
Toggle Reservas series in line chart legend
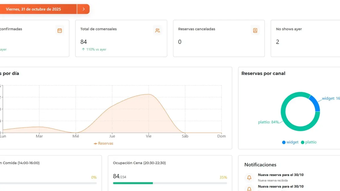(x=103, y=143)
